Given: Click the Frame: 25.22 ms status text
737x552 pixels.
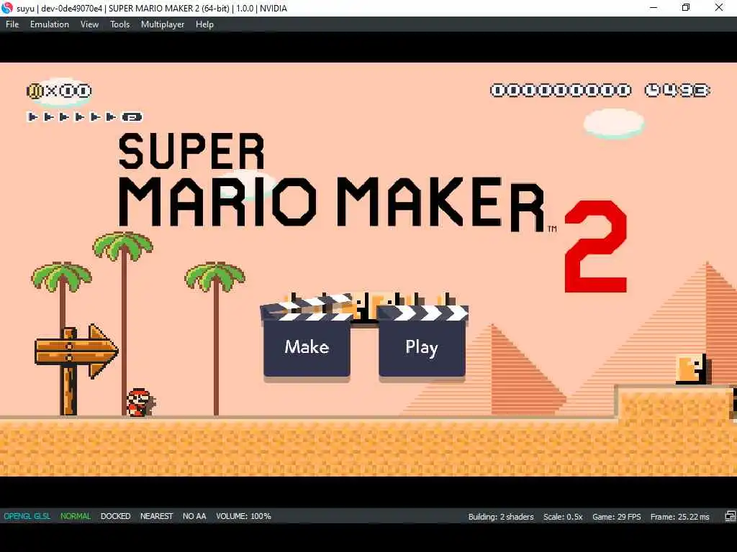Looking at the screenshot, I should coord(679,517).
